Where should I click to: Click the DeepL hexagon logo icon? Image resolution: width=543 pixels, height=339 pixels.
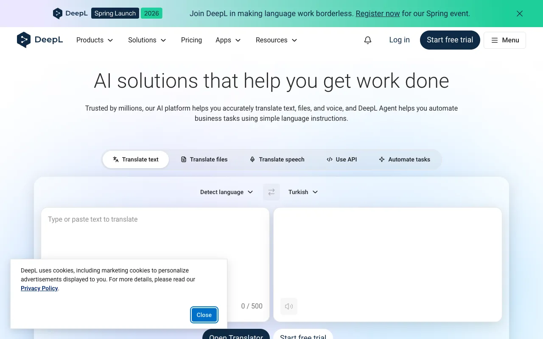(24, 40)
